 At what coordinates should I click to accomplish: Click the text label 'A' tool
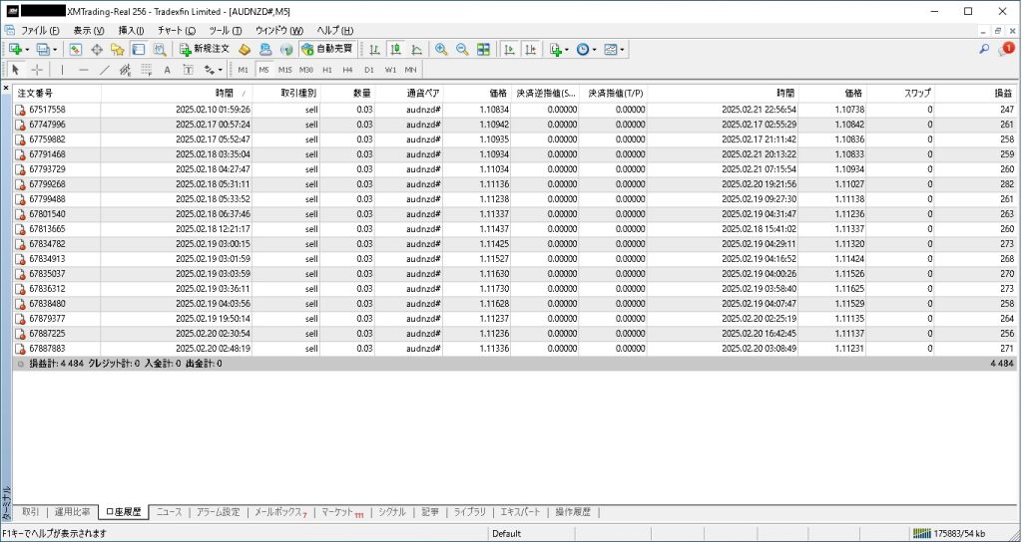tap(167, 70)
